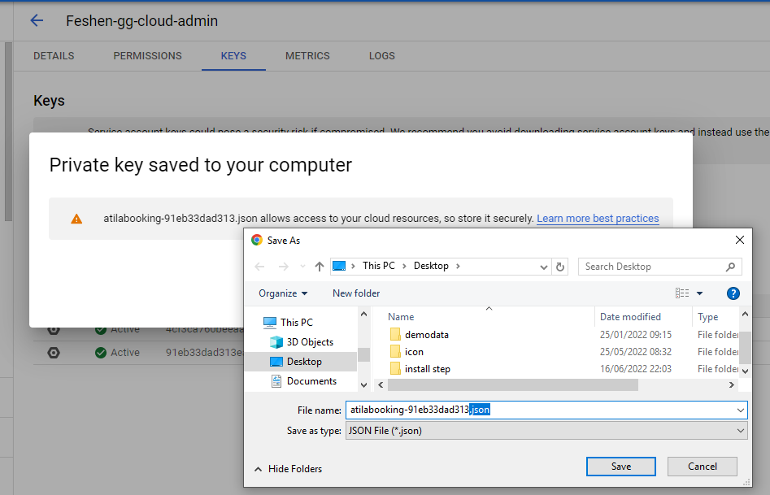Open the Organize menu
Image resolution: width=770 pixels, height=495 pixels.
click(283, 293)
